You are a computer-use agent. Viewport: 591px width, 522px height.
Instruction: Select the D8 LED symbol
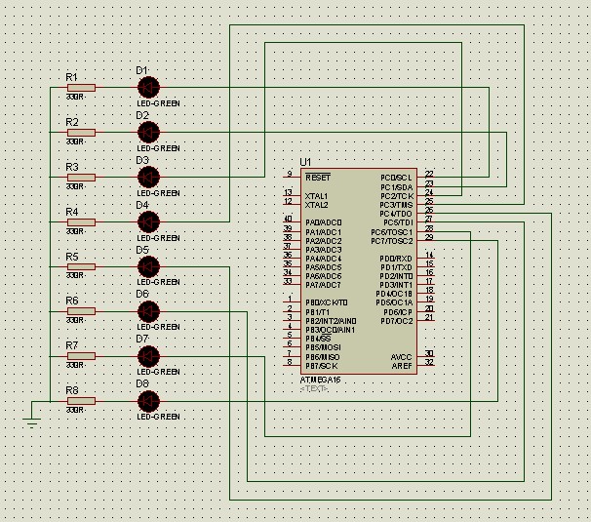pyautogui.click(x=148, y=401)
